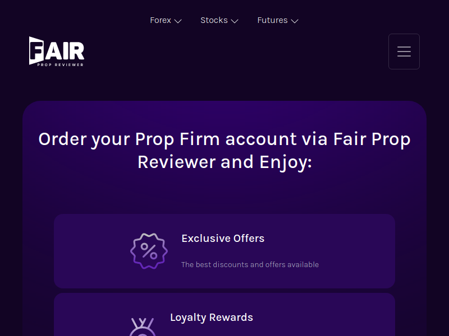449x336 pixels.
Task: Click the Loyalty Rewards heading
Action: [212, 318]
